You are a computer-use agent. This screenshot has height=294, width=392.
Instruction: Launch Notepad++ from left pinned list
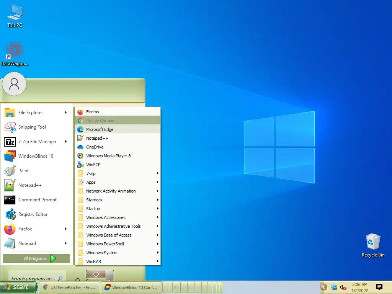[x=36, y=185]
